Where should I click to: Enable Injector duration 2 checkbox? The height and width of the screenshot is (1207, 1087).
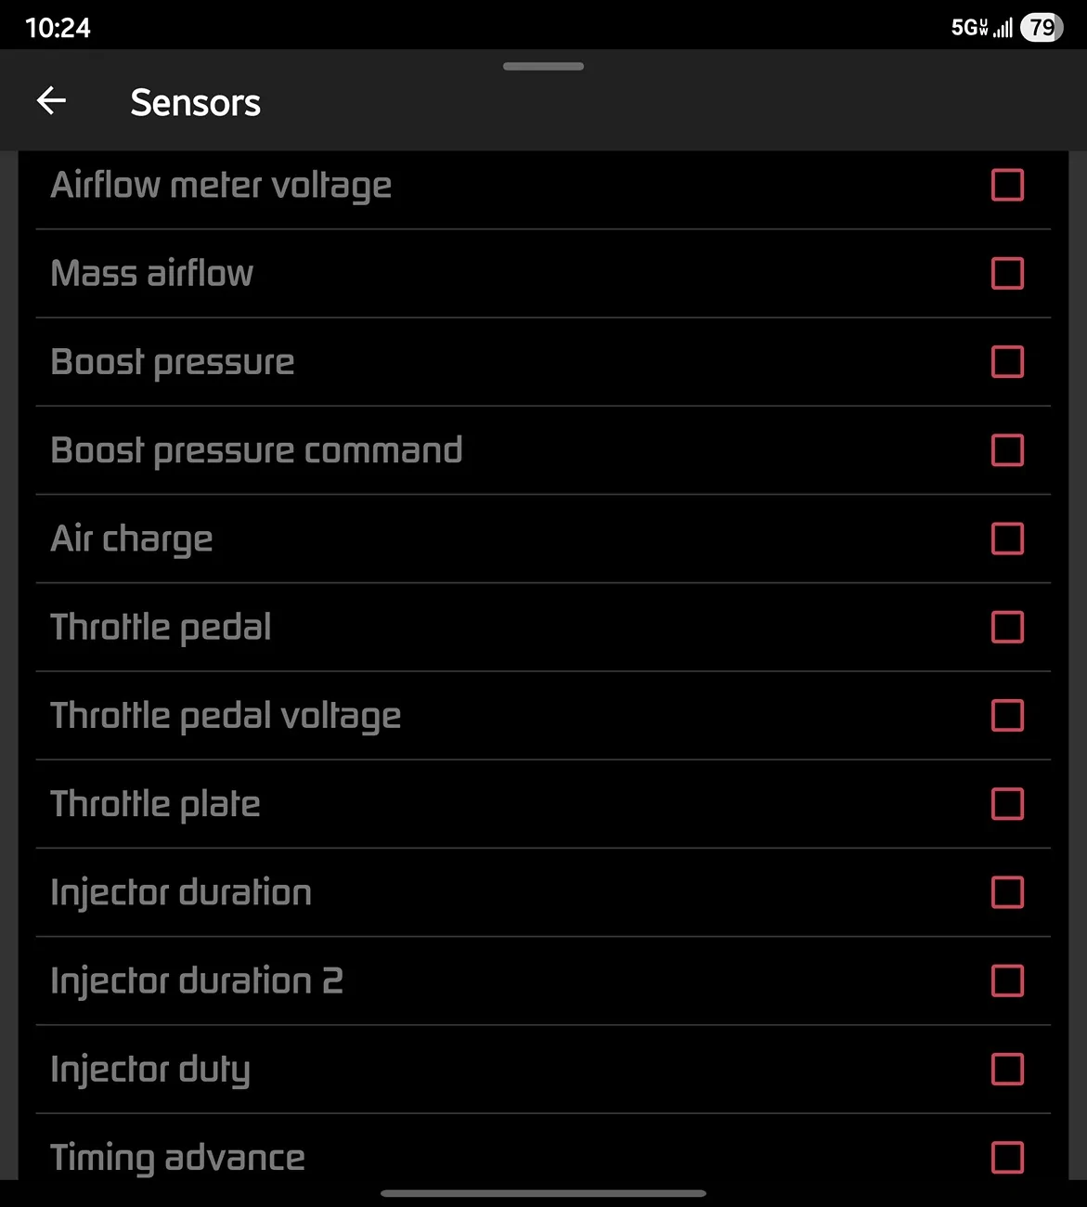coord(1007,980)
